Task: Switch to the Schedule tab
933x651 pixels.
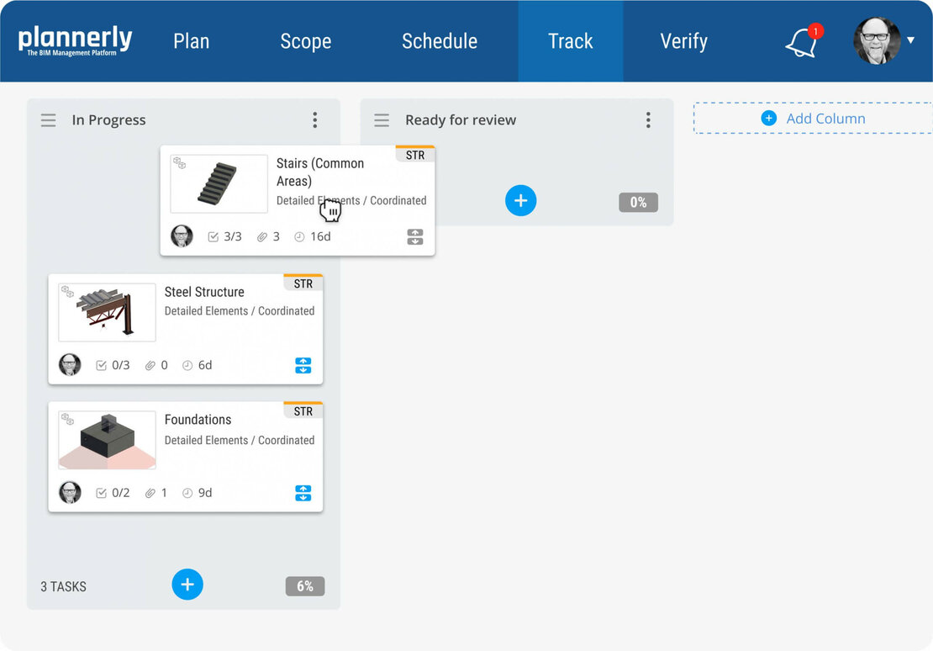Action: [440, 41]
